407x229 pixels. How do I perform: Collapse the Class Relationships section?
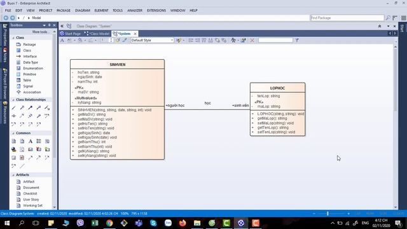pos(13,100)
